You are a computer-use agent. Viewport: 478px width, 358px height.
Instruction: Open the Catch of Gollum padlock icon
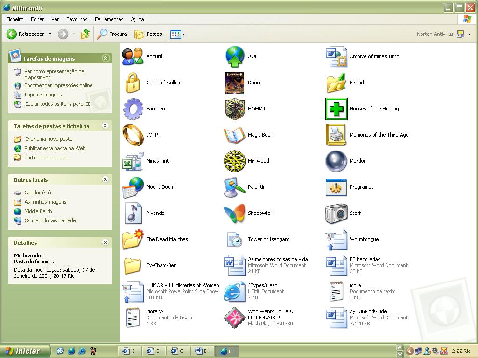[133, 83]
